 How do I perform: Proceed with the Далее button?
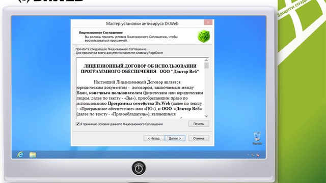175,138
